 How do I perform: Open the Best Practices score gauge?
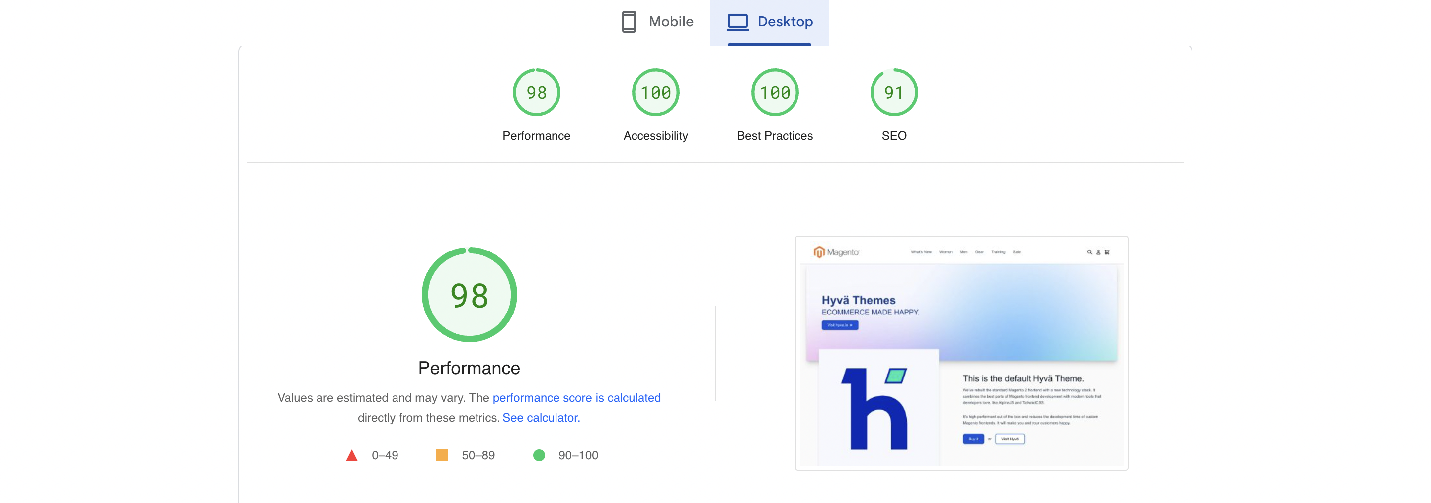point(775,93)
